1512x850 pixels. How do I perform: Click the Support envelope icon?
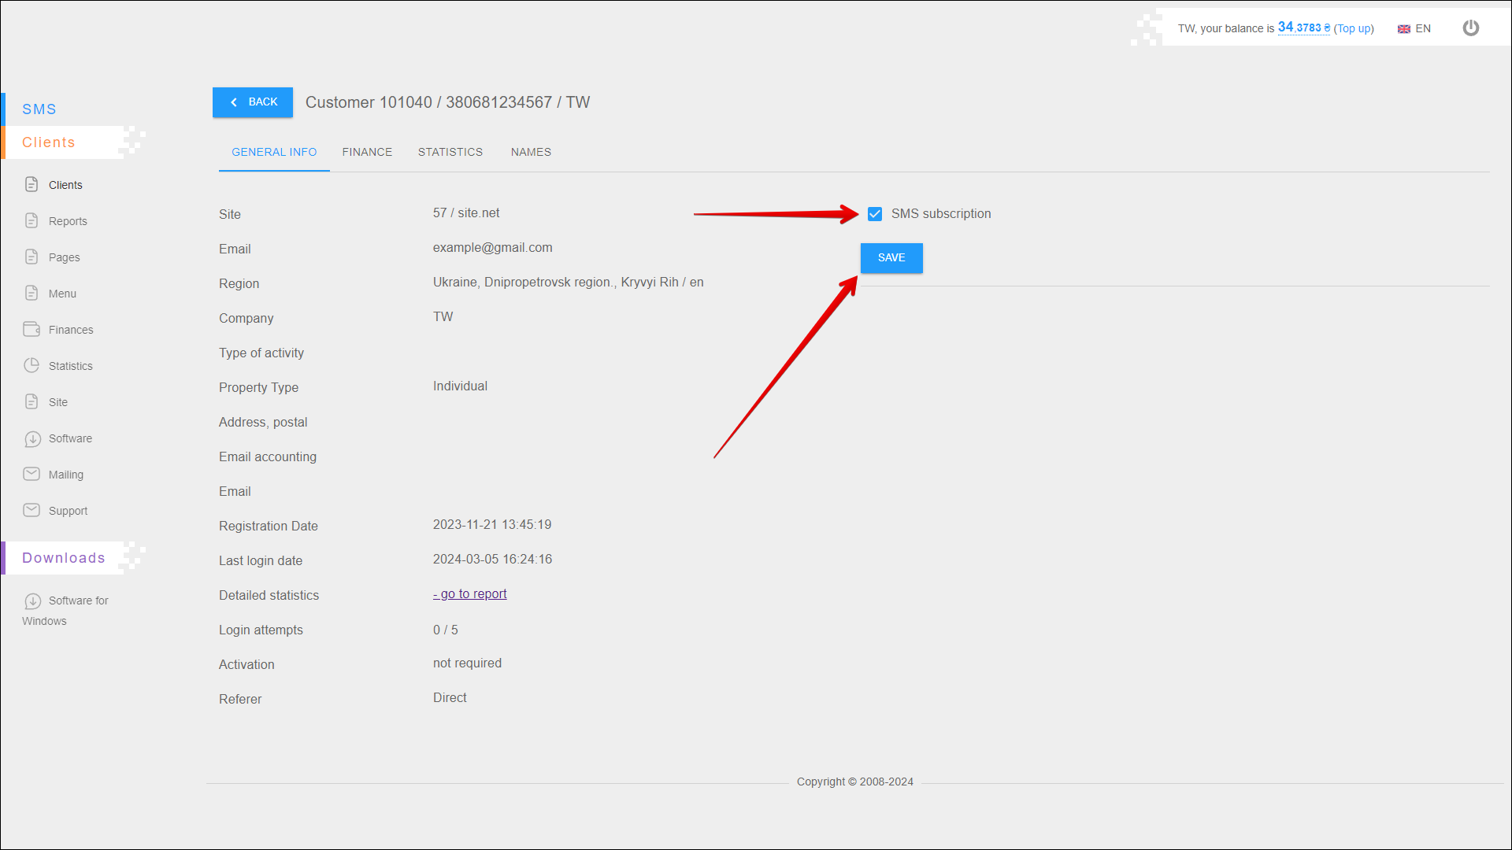[x=31, y=510]
